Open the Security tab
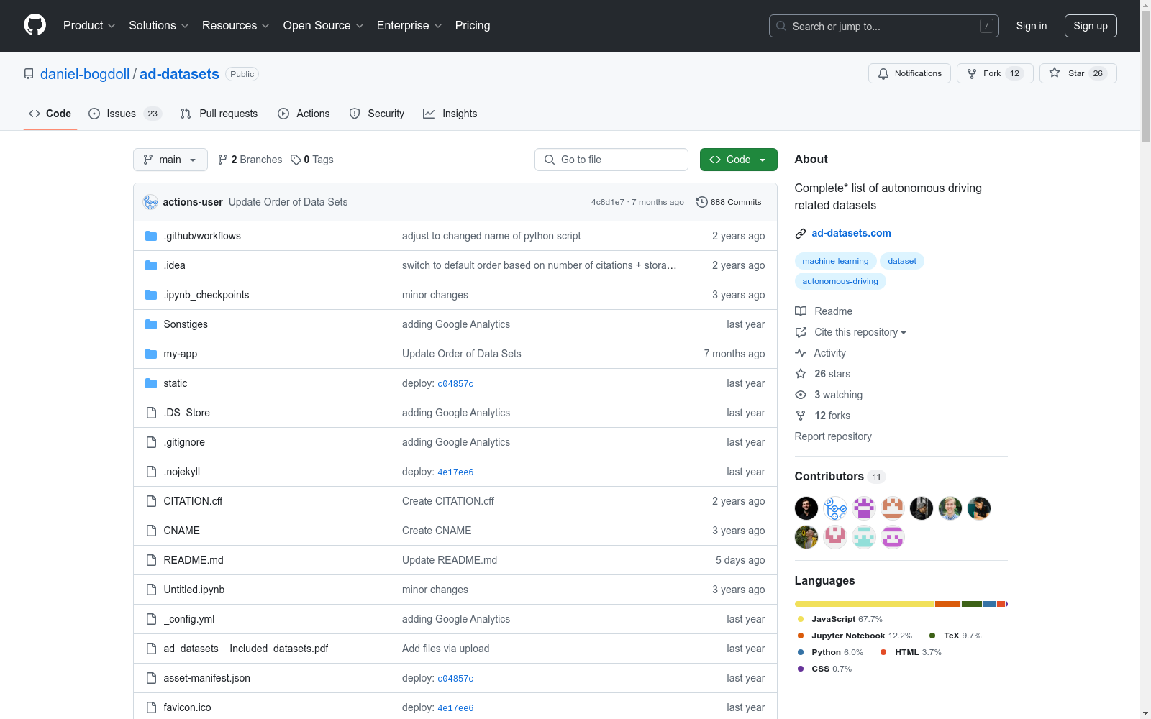Viewport: 1151px width, 719px height. [377, 114]
